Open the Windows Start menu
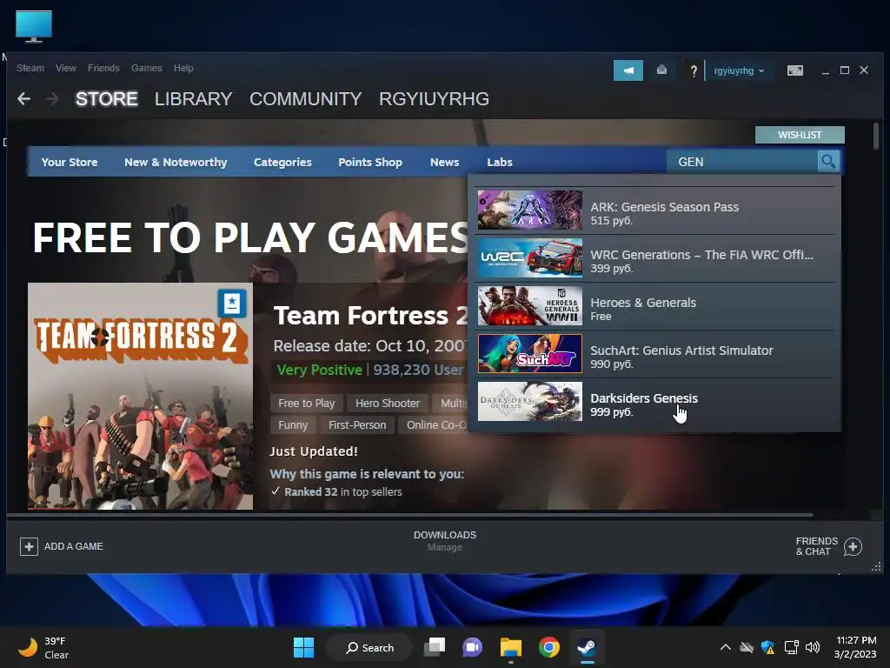 (x=303, y=647)
